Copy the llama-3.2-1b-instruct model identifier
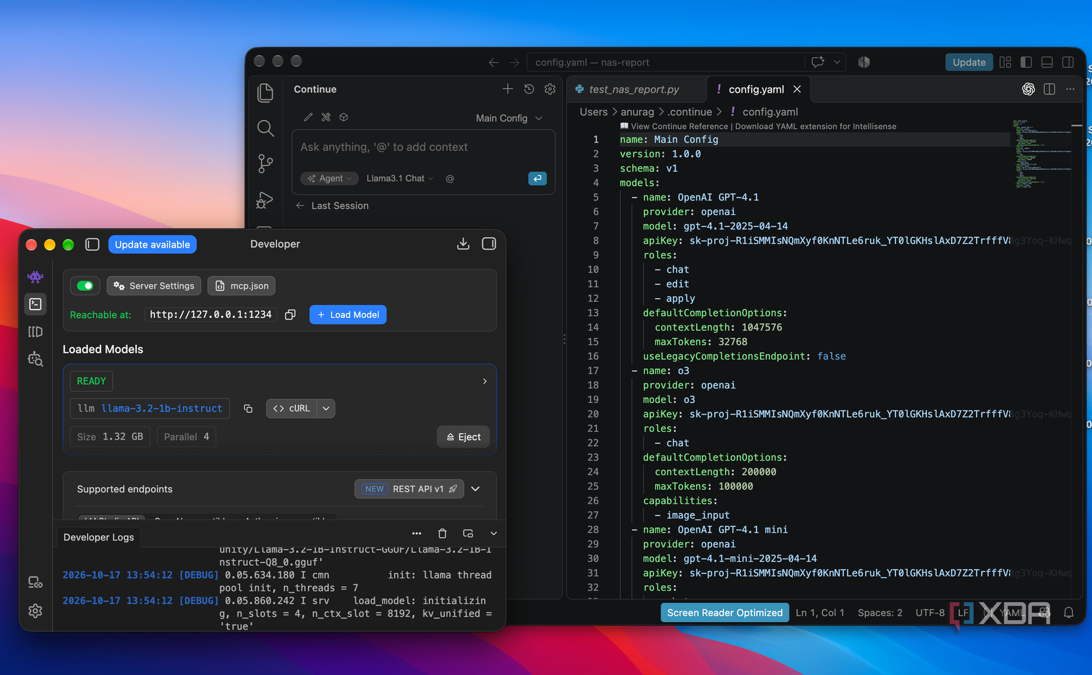 coord(248,409)
